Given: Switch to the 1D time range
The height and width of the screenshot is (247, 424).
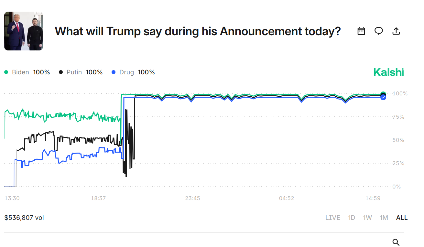Looking at the screenshot, I should point(352,218).
